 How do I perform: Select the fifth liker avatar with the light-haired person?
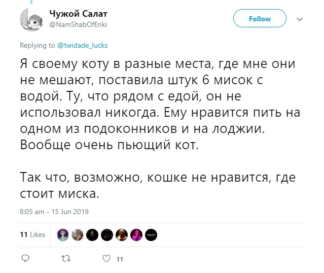(x=122, y=234)
